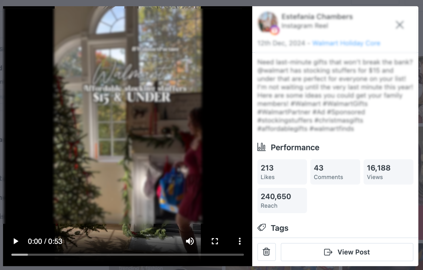The height and width of the screenshot is (270, 423).
Task: Open the Walmart Holiday Core campaign link
Action: pos(346,43)
